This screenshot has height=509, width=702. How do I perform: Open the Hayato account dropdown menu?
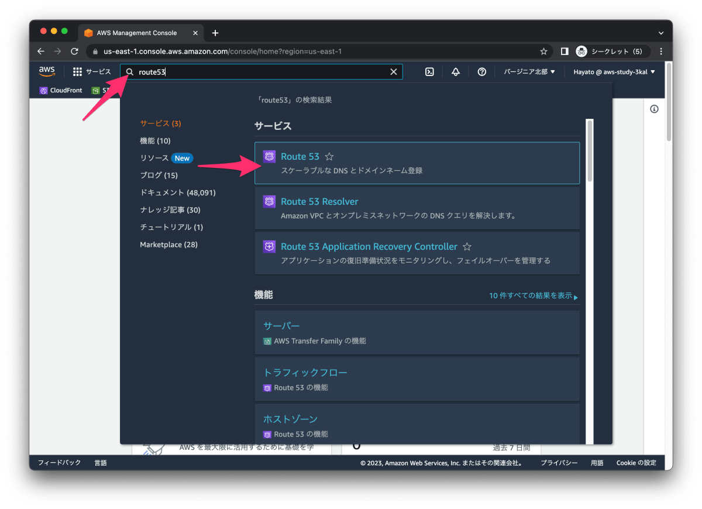click(x=614, y=72)
